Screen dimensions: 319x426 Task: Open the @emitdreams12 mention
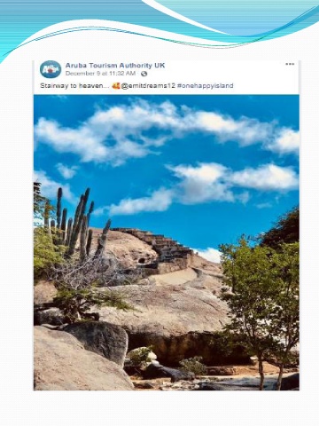[148, 86]
